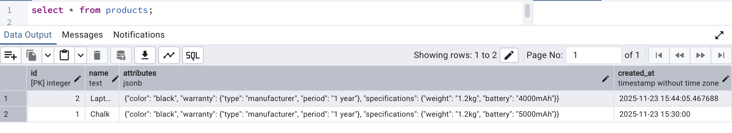Open the Notifications tab

[139, 35]
